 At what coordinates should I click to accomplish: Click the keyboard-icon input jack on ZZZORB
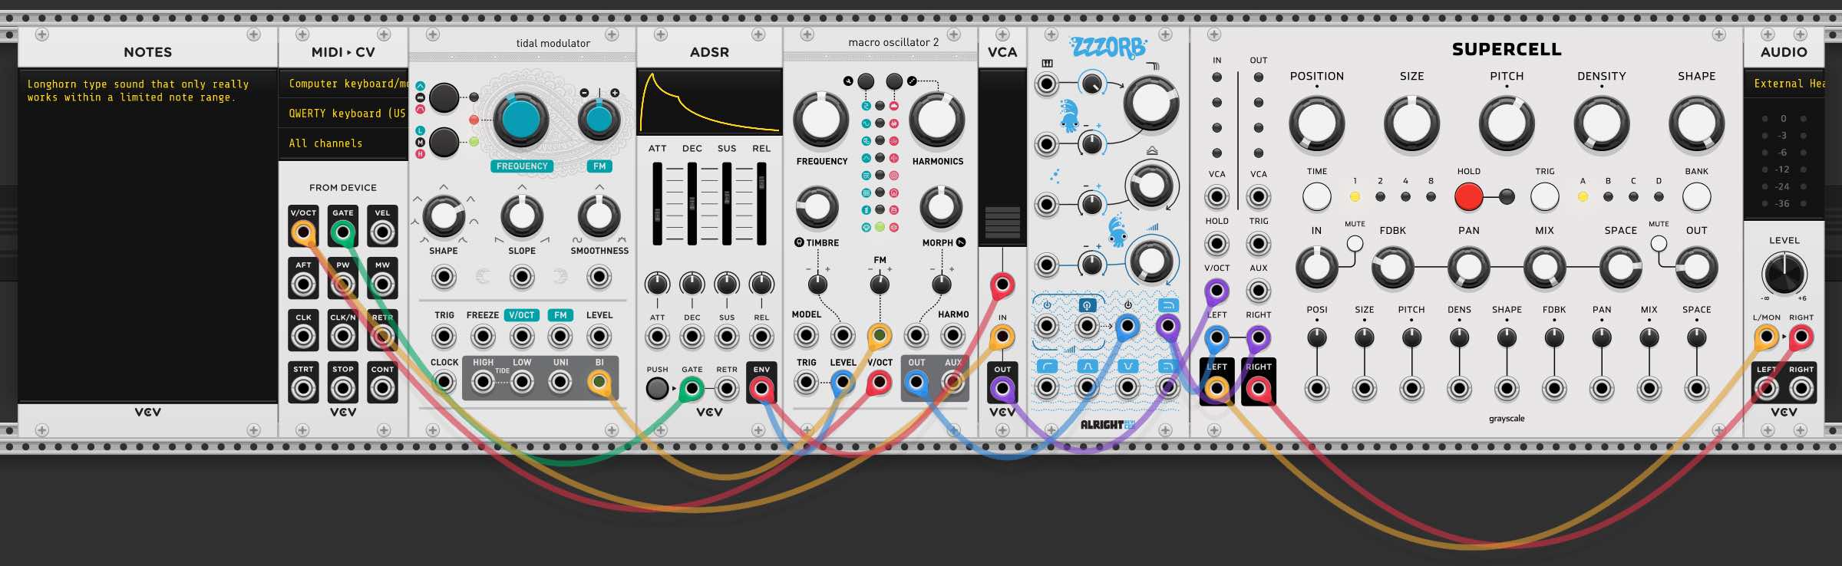click(1046, 84)
